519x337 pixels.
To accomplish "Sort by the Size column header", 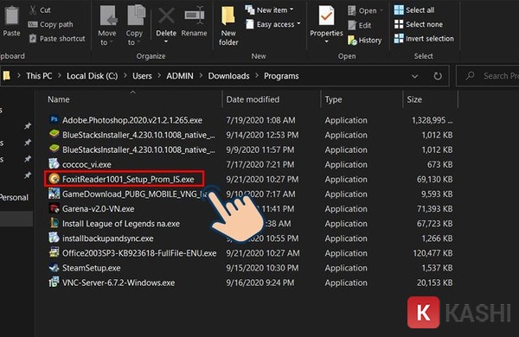I will click(414, 99).
